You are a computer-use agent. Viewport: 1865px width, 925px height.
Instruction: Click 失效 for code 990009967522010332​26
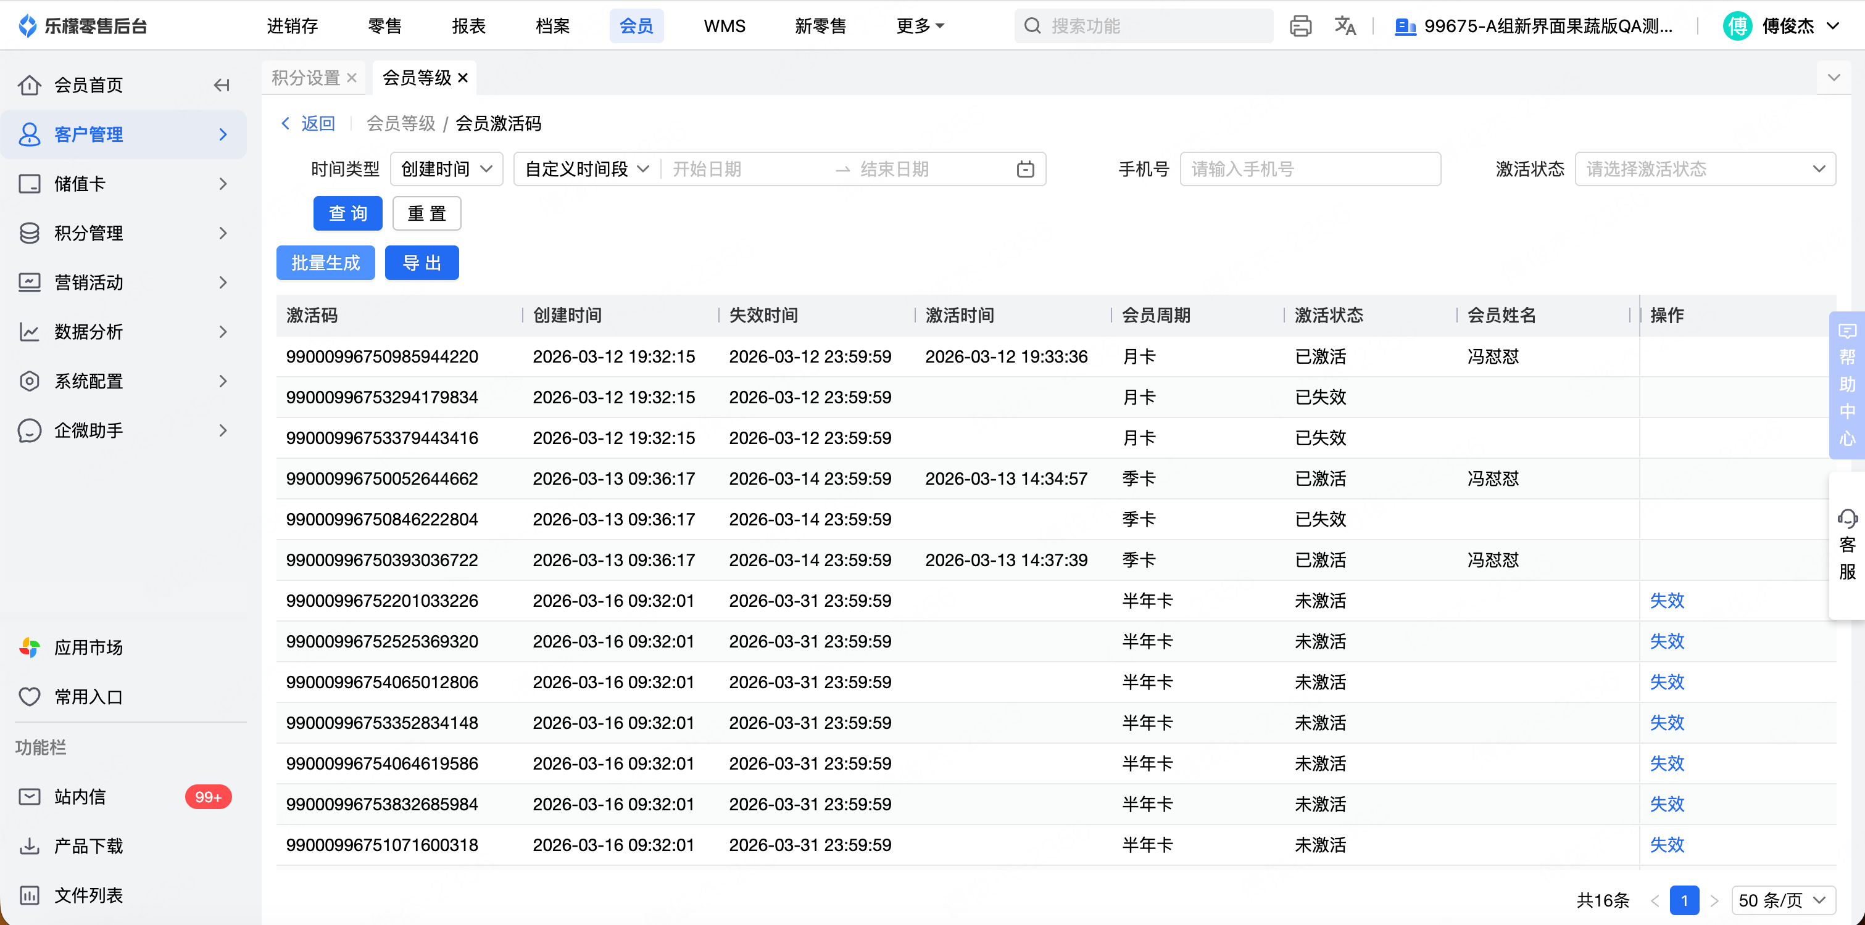point(1667,600)
